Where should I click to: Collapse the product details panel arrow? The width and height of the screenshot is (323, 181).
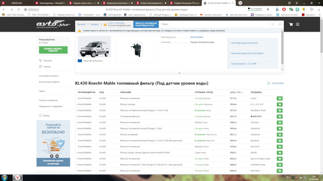pos(179,73)
